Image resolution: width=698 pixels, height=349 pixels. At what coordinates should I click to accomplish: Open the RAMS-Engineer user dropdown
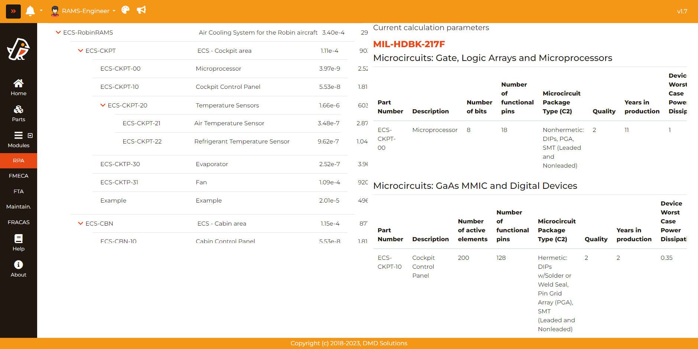point(84,11)
